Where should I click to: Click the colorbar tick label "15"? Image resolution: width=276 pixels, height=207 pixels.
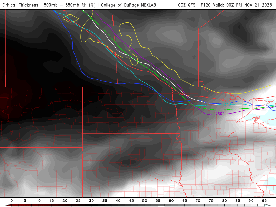pyautogui.click(x=51, y=201)
